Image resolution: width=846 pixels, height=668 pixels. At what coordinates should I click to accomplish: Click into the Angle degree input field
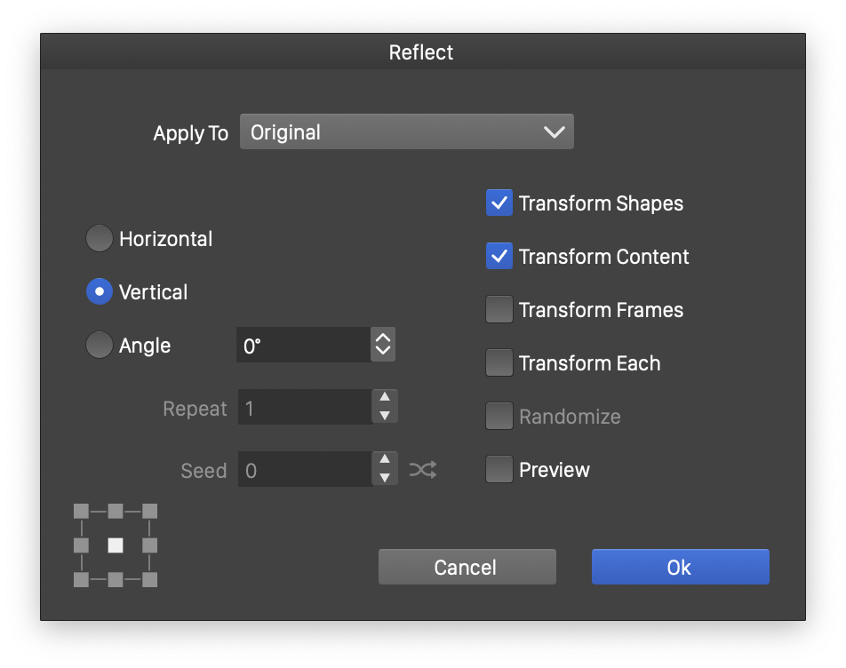pyautogui.click(x=303, y=346)
